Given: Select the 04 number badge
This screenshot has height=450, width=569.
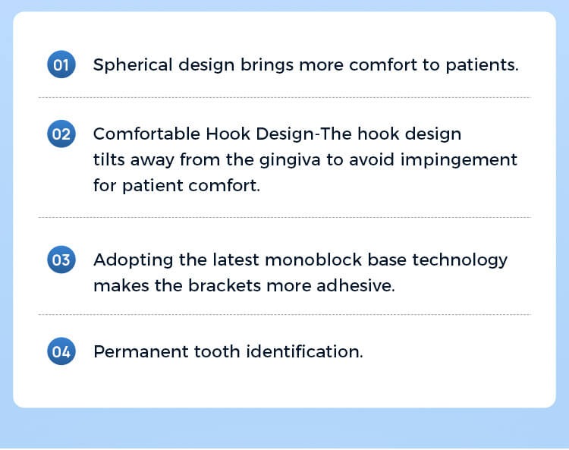Looking at the screenshot, I should pos(61,351).
